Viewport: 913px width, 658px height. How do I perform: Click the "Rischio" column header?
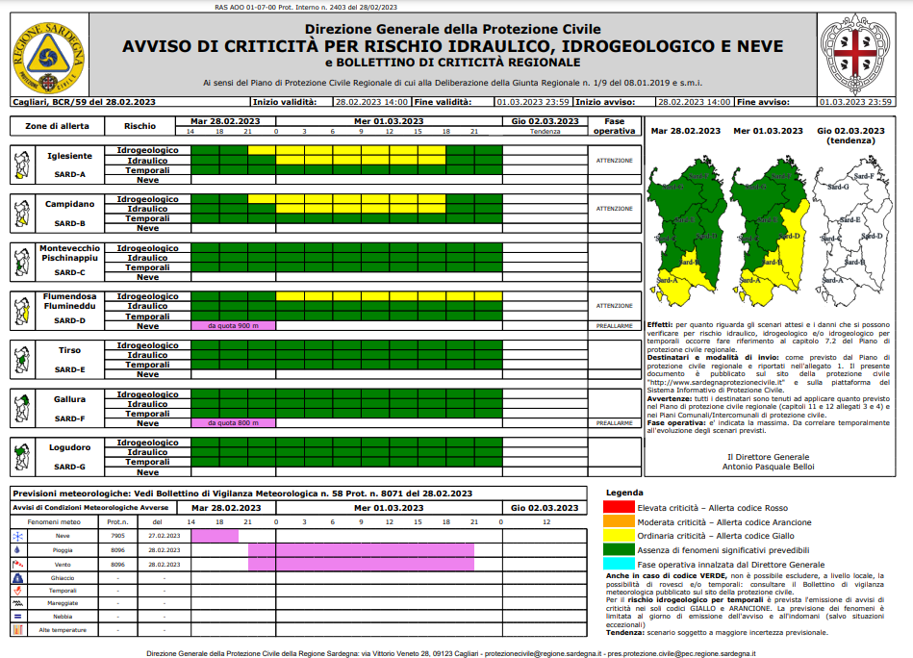[x=139, y=126]
